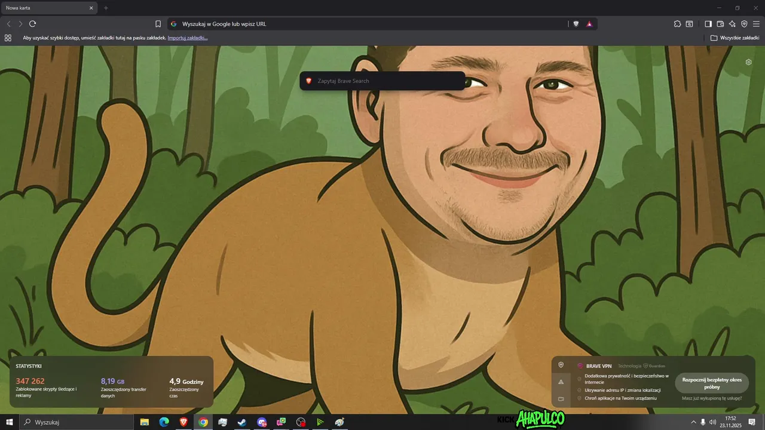765x430 pixels.
Task: Open Brave browser from taskbar
Action: coord(183,422)
